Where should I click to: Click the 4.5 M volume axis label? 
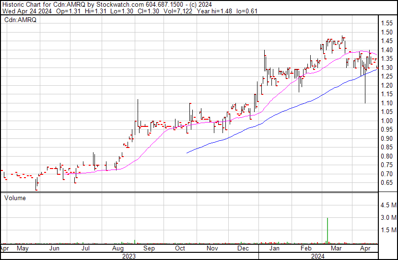pos(388,205)
